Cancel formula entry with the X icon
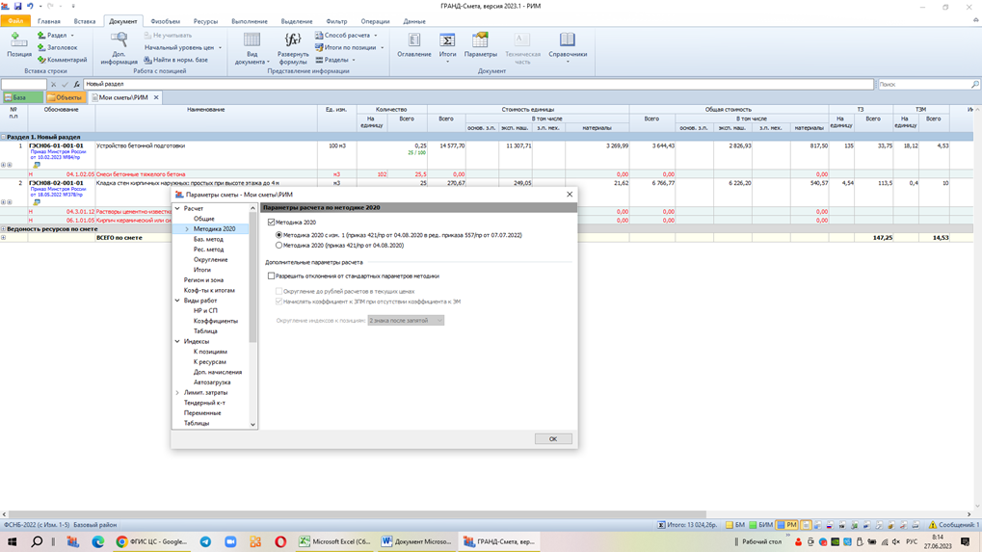This screenshot has width=982, height=552. pos(53,84)
